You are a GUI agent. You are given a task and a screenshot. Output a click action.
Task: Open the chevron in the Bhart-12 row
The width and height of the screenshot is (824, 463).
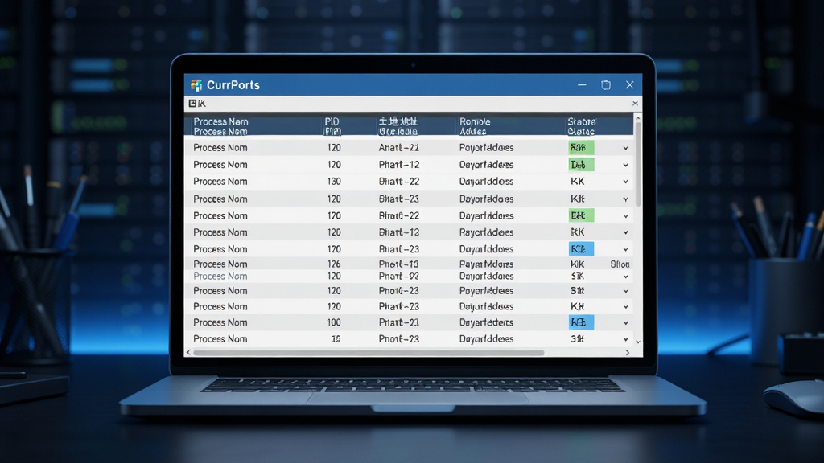coord(626,232)
